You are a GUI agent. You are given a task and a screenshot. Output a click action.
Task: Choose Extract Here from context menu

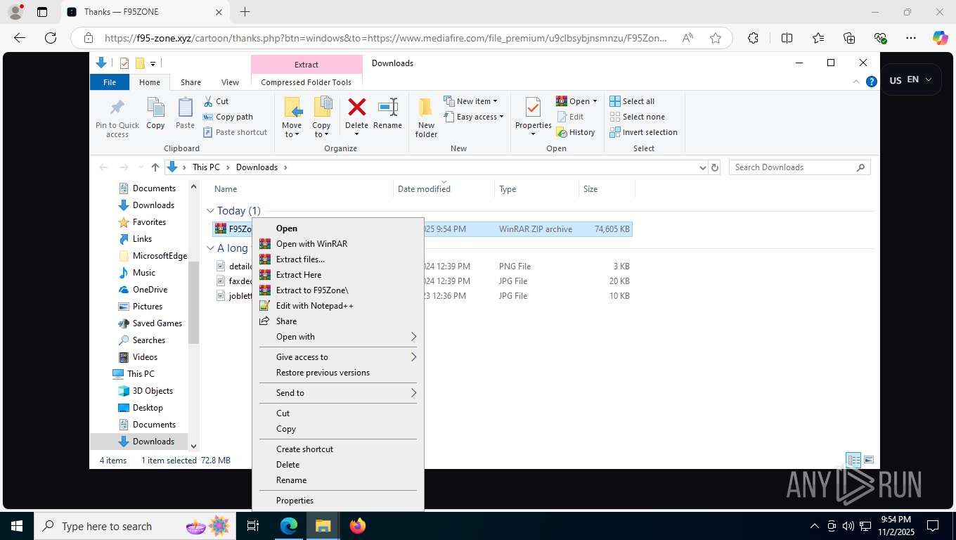pyautogui.click(x=338, y=275)
